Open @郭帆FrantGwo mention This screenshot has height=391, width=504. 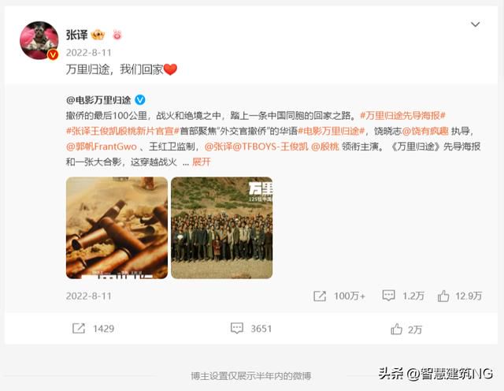(102, 147)
